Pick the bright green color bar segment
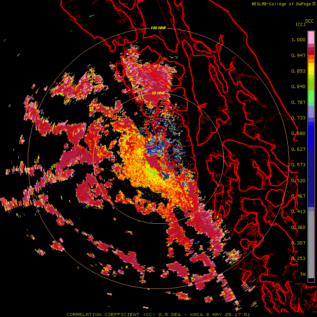 311,97
